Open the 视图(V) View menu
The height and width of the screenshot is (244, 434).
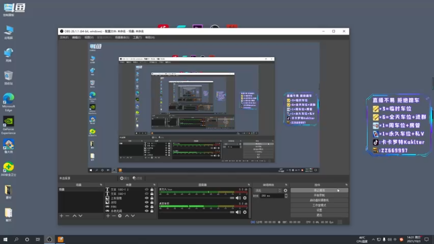point(89,37)
